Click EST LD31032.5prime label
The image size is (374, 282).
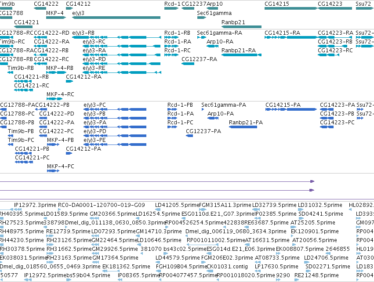point(320,205)
